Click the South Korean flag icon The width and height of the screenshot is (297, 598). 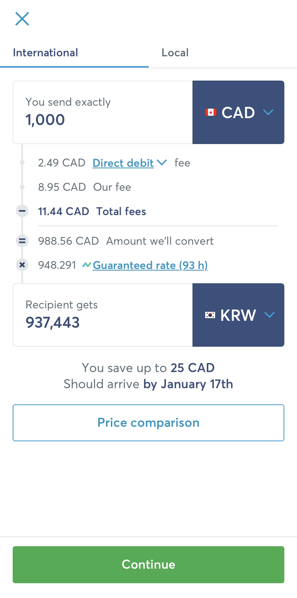click(x=210, y=315)
